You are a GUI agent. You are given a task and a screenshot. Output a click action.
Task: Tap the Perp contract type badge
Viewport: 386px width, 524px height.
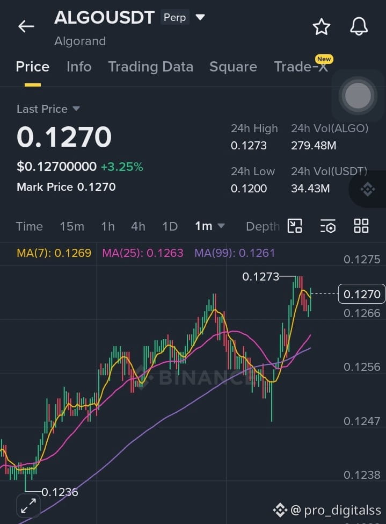[x=174, y=17]
